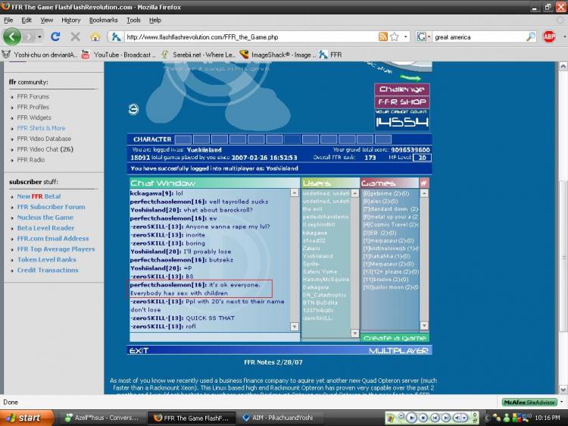The width and height of the screenshot is (568, 426).
Task: Open the Adblock Plus ABP icon
Action: (548, 36)
